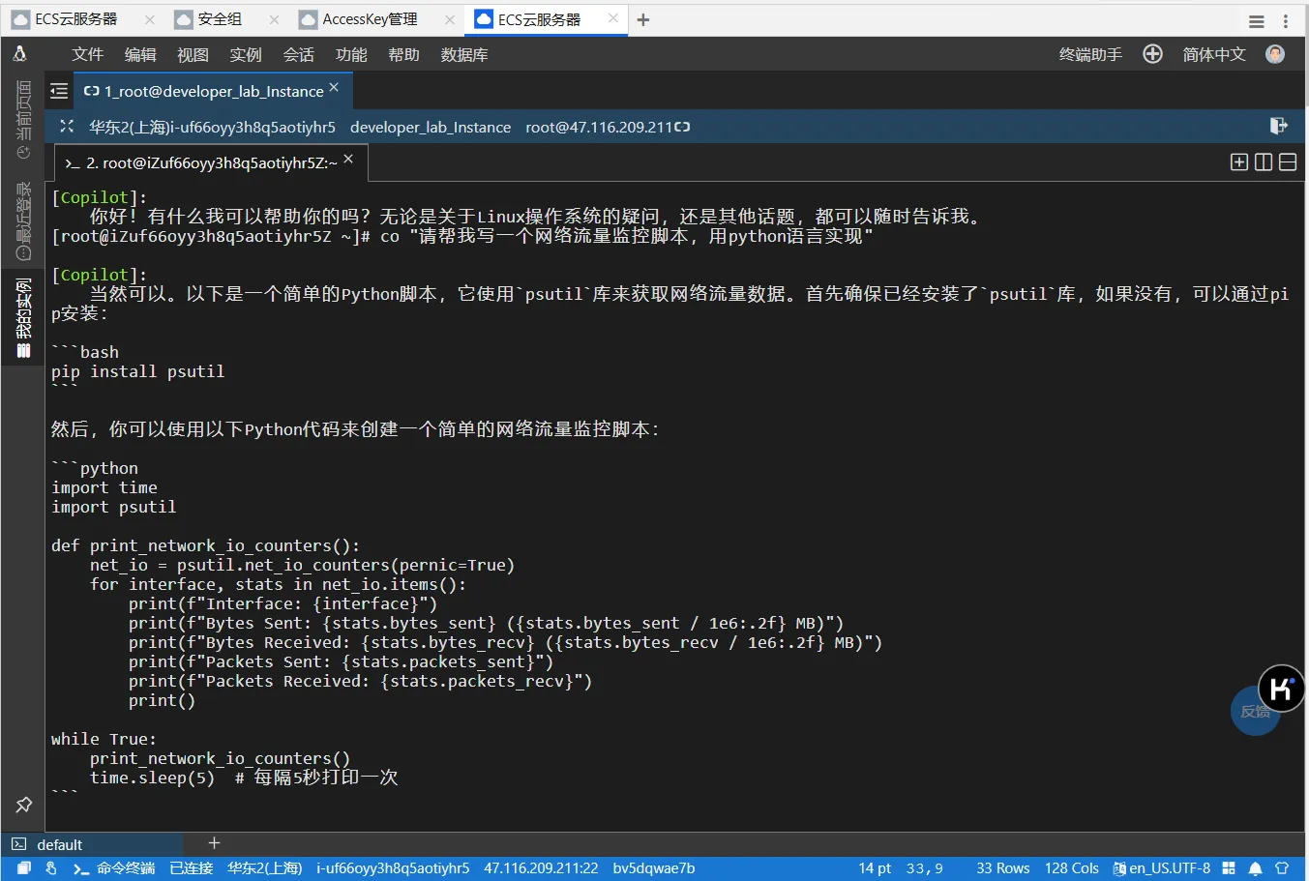The height and width of the screenshot is (881, 1309).
Task: Open the 编辑 menu
Action: point(140,55)
